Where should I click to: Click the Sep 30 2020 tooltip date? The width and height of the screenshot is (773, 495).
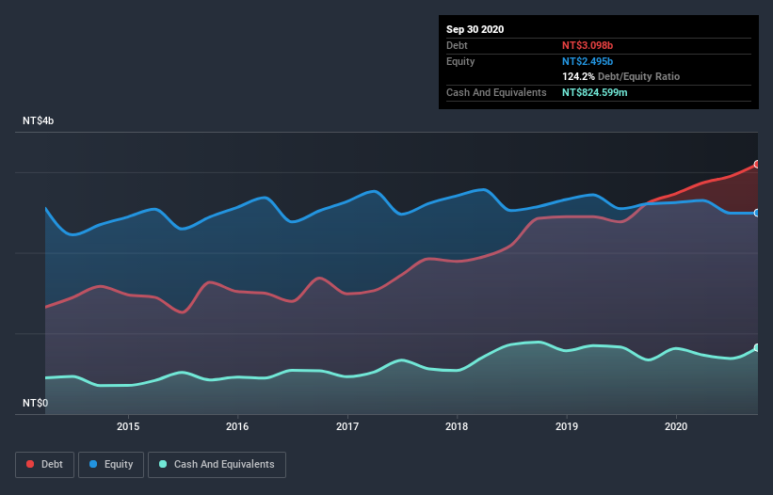(475, 29)
